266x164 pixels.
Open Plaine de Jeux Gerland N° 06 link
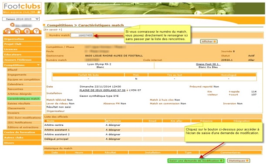click(x=102, y=90)
